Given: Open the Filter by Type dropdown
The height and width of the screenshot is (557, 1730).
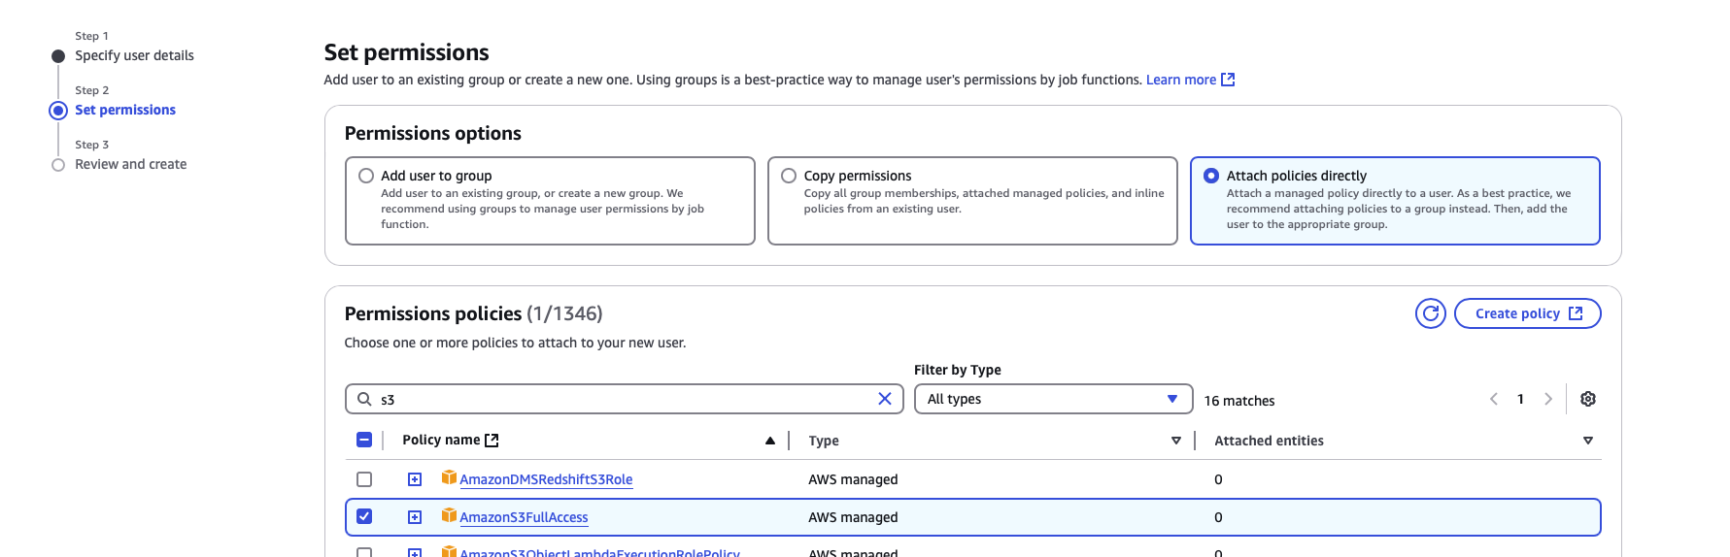Looking at the screenshot, I should pyautogui.click(x=1053, y=399).
